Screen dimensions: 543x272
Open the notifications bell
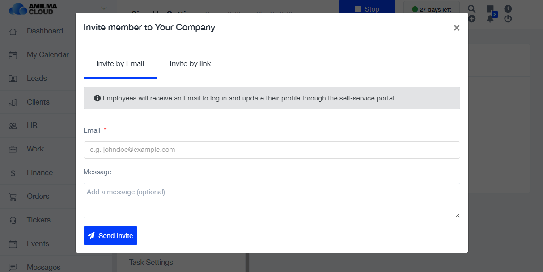pos(490,19)
